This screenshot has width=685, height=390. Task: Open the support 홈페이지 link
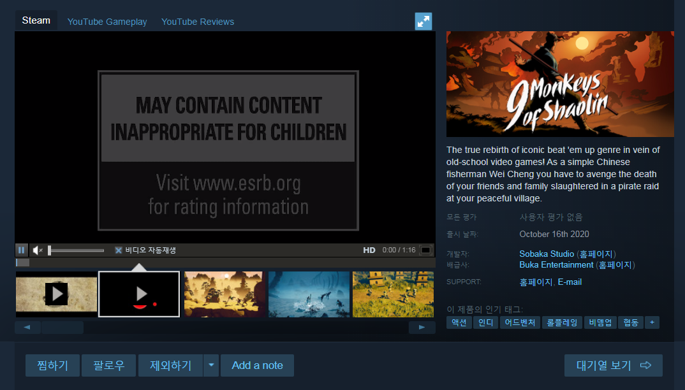pyautogui.click(x=536, y=282)
